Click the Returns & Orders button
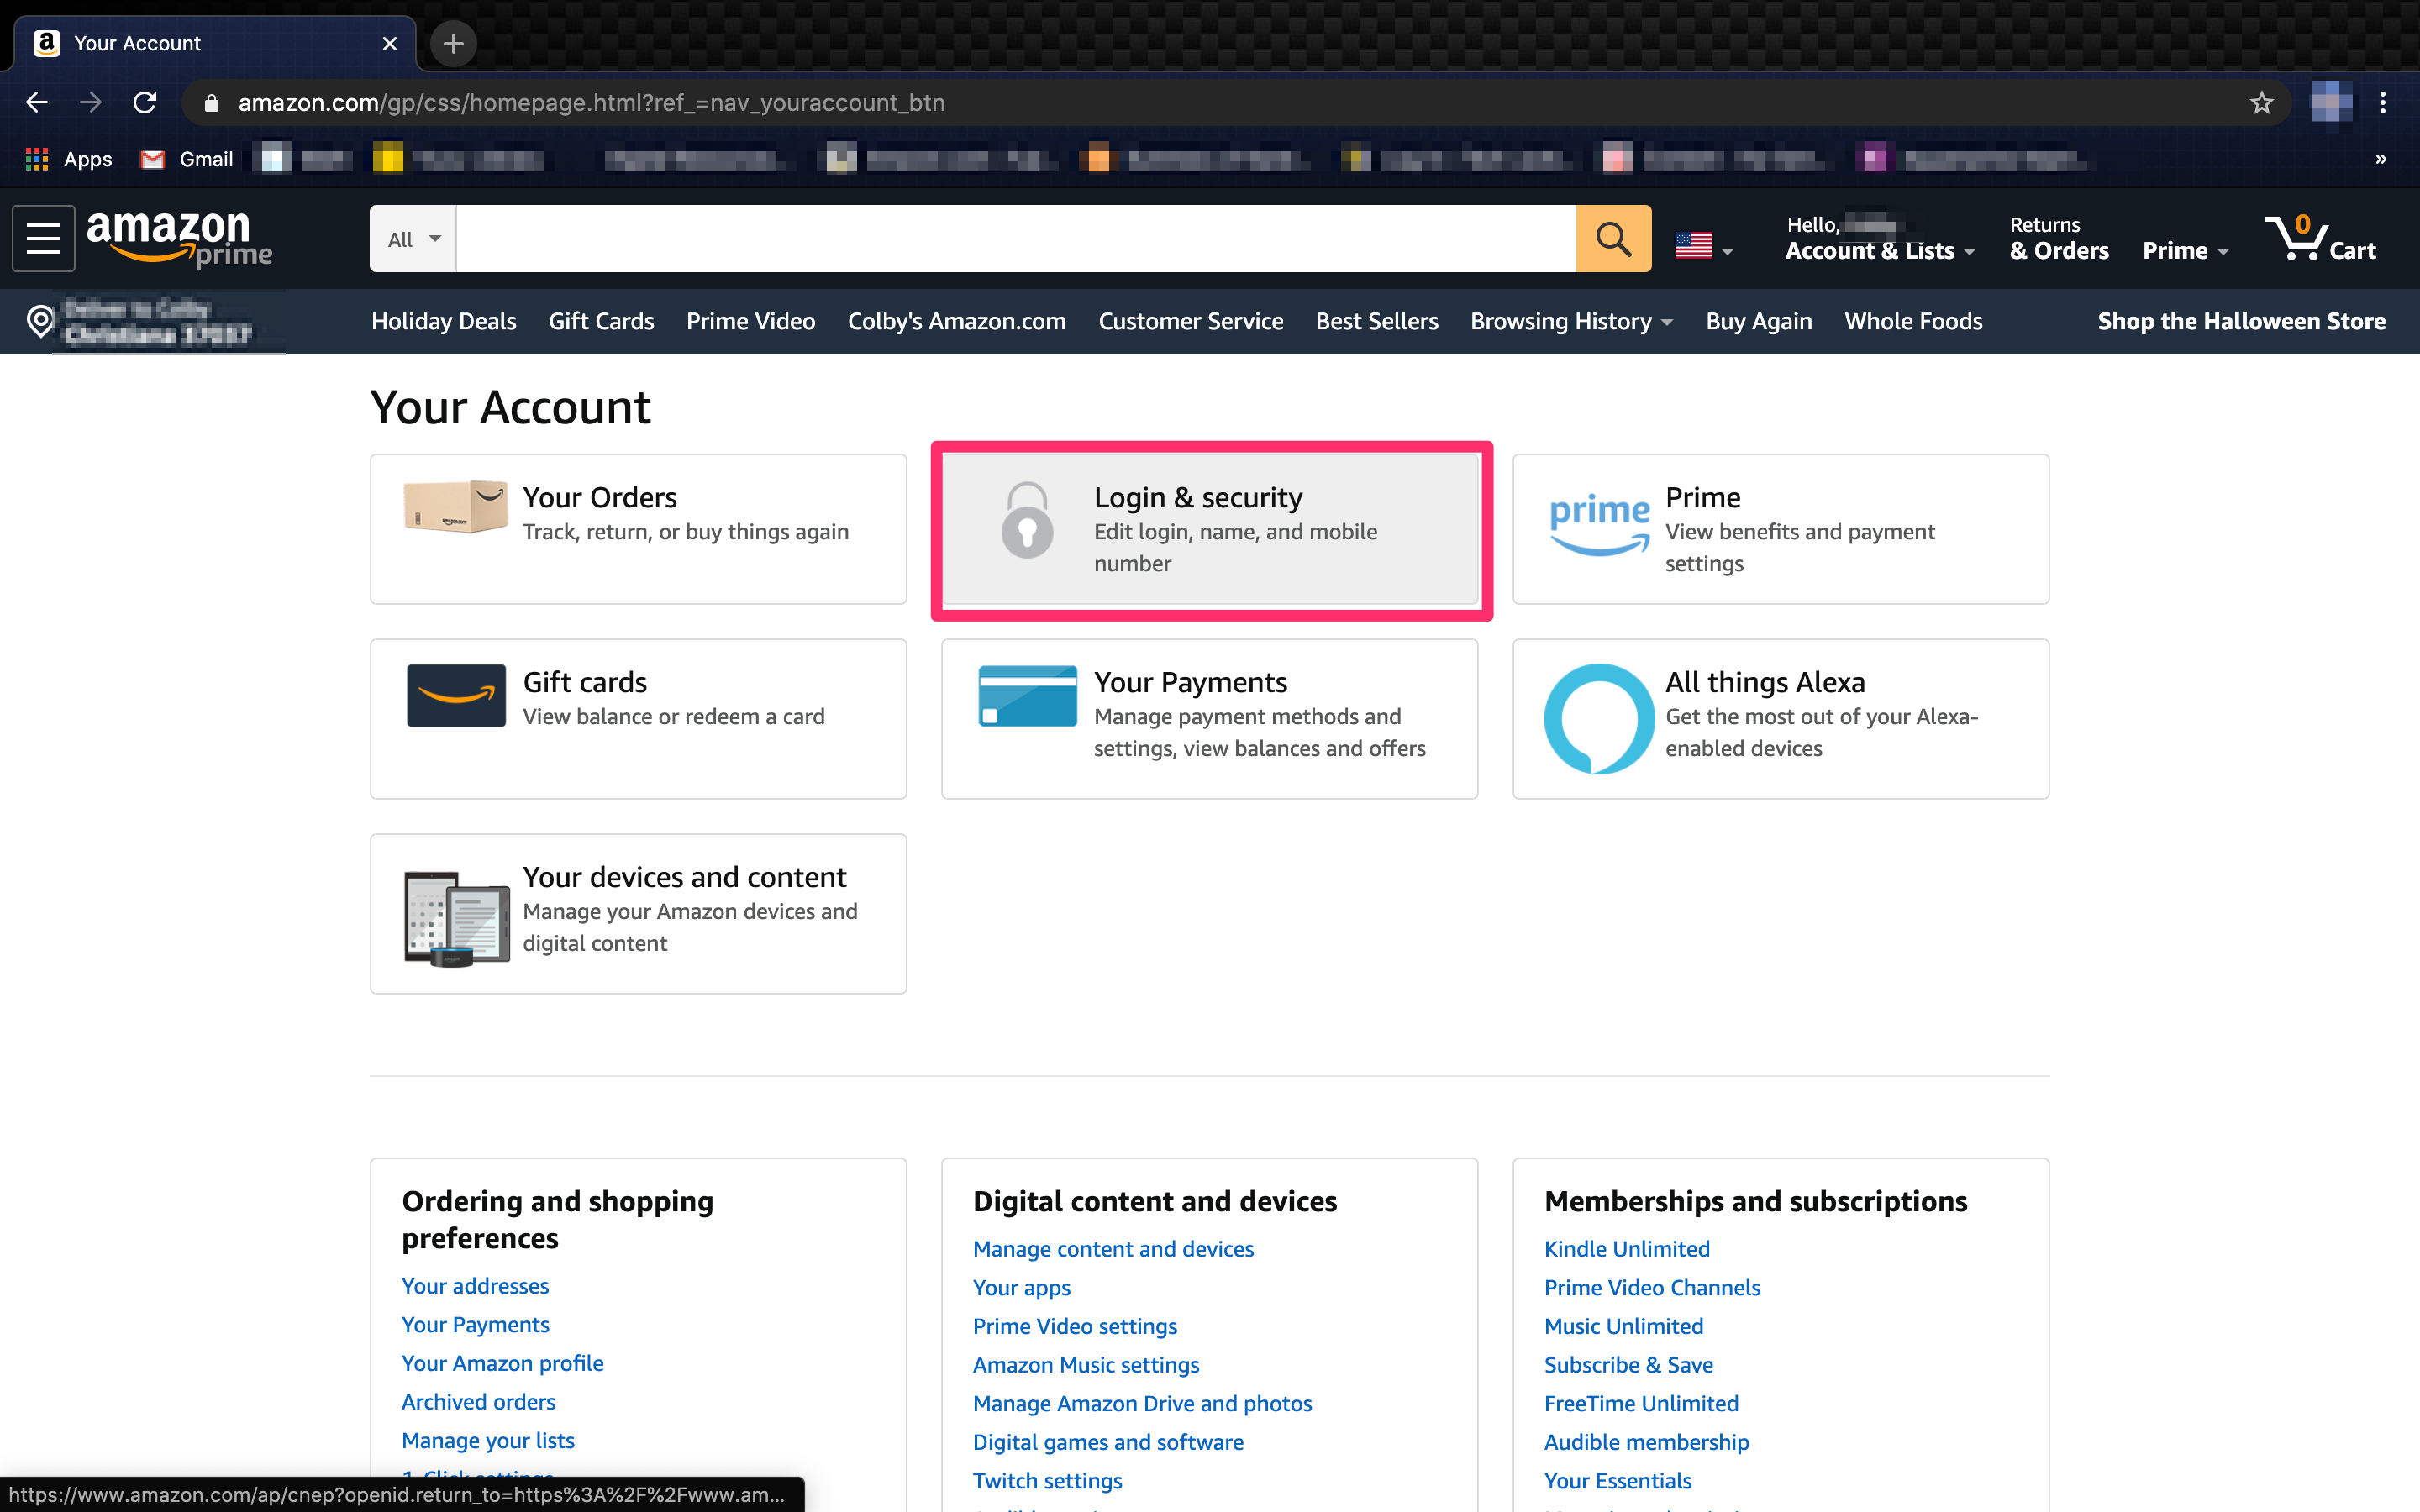Image resolution: width=2420 pixels, height=1512 pixels. 2056,239
